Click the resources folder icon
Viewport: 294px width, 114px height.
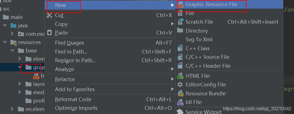pos(13,42)
